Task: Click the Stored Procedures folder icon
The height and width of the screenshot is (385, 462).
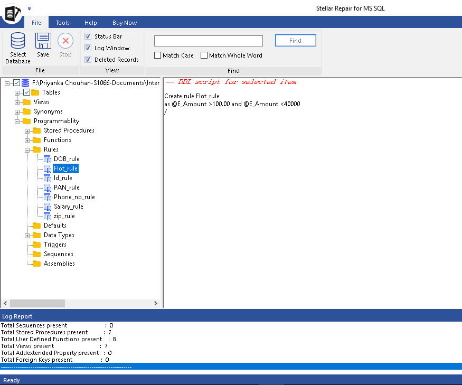Action: (x=36, y=130)
